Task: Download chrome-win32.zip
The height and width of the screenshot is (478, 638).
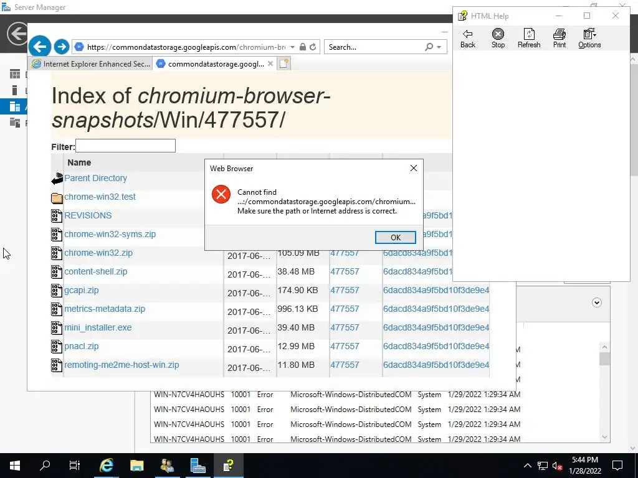Action: pos(98,253)
